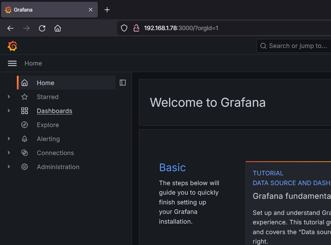Click the insecure connection padlock icon

136,28
